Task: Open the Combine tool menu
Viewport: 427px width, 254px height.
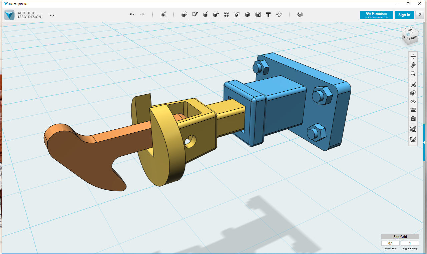Action: click(248, 15)
